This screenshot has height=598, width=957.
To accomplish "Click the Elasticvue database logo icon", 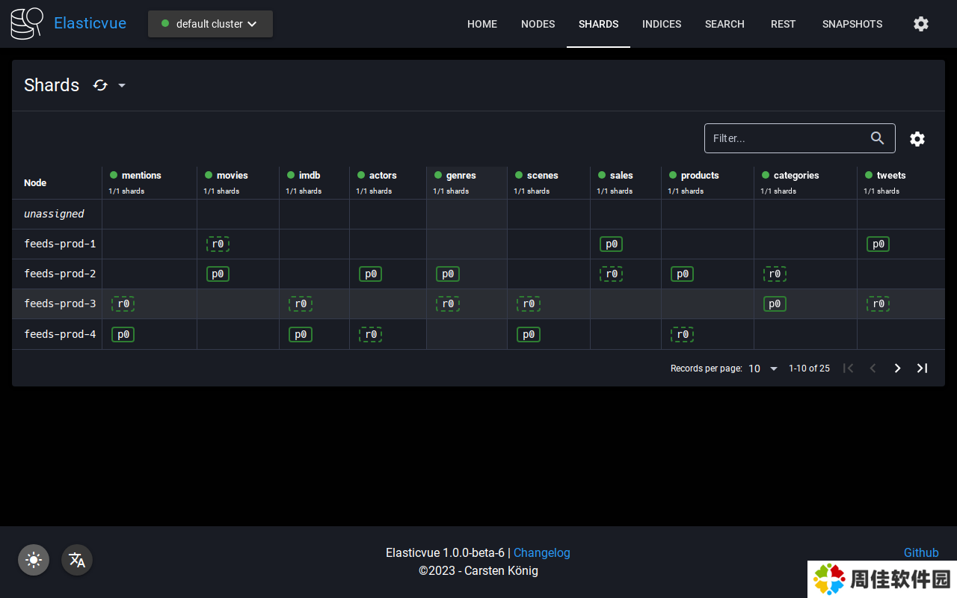I will click(27, 24).
